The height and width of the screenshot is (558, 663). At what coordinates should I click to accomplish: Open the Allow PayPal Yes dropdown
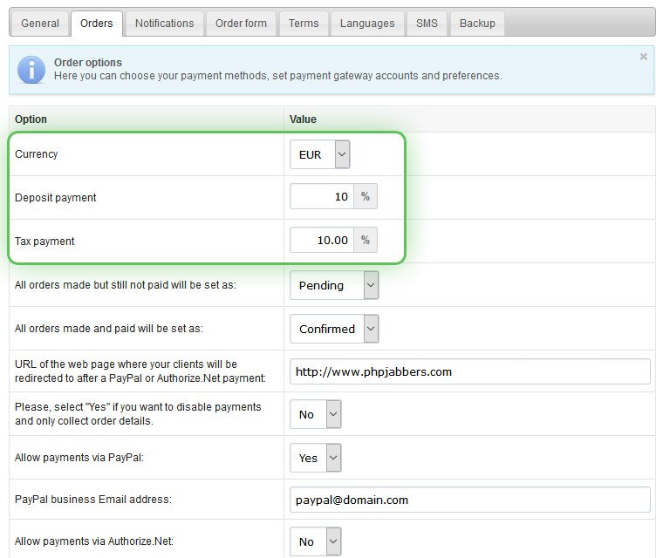pyautogui.click(x=316, y=458)
